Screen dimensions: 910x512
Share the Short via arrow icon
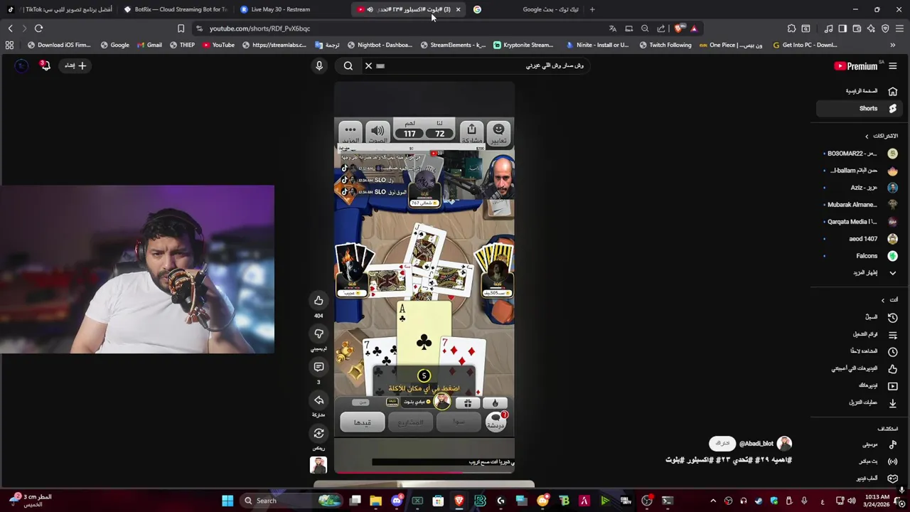click(318, 400)
